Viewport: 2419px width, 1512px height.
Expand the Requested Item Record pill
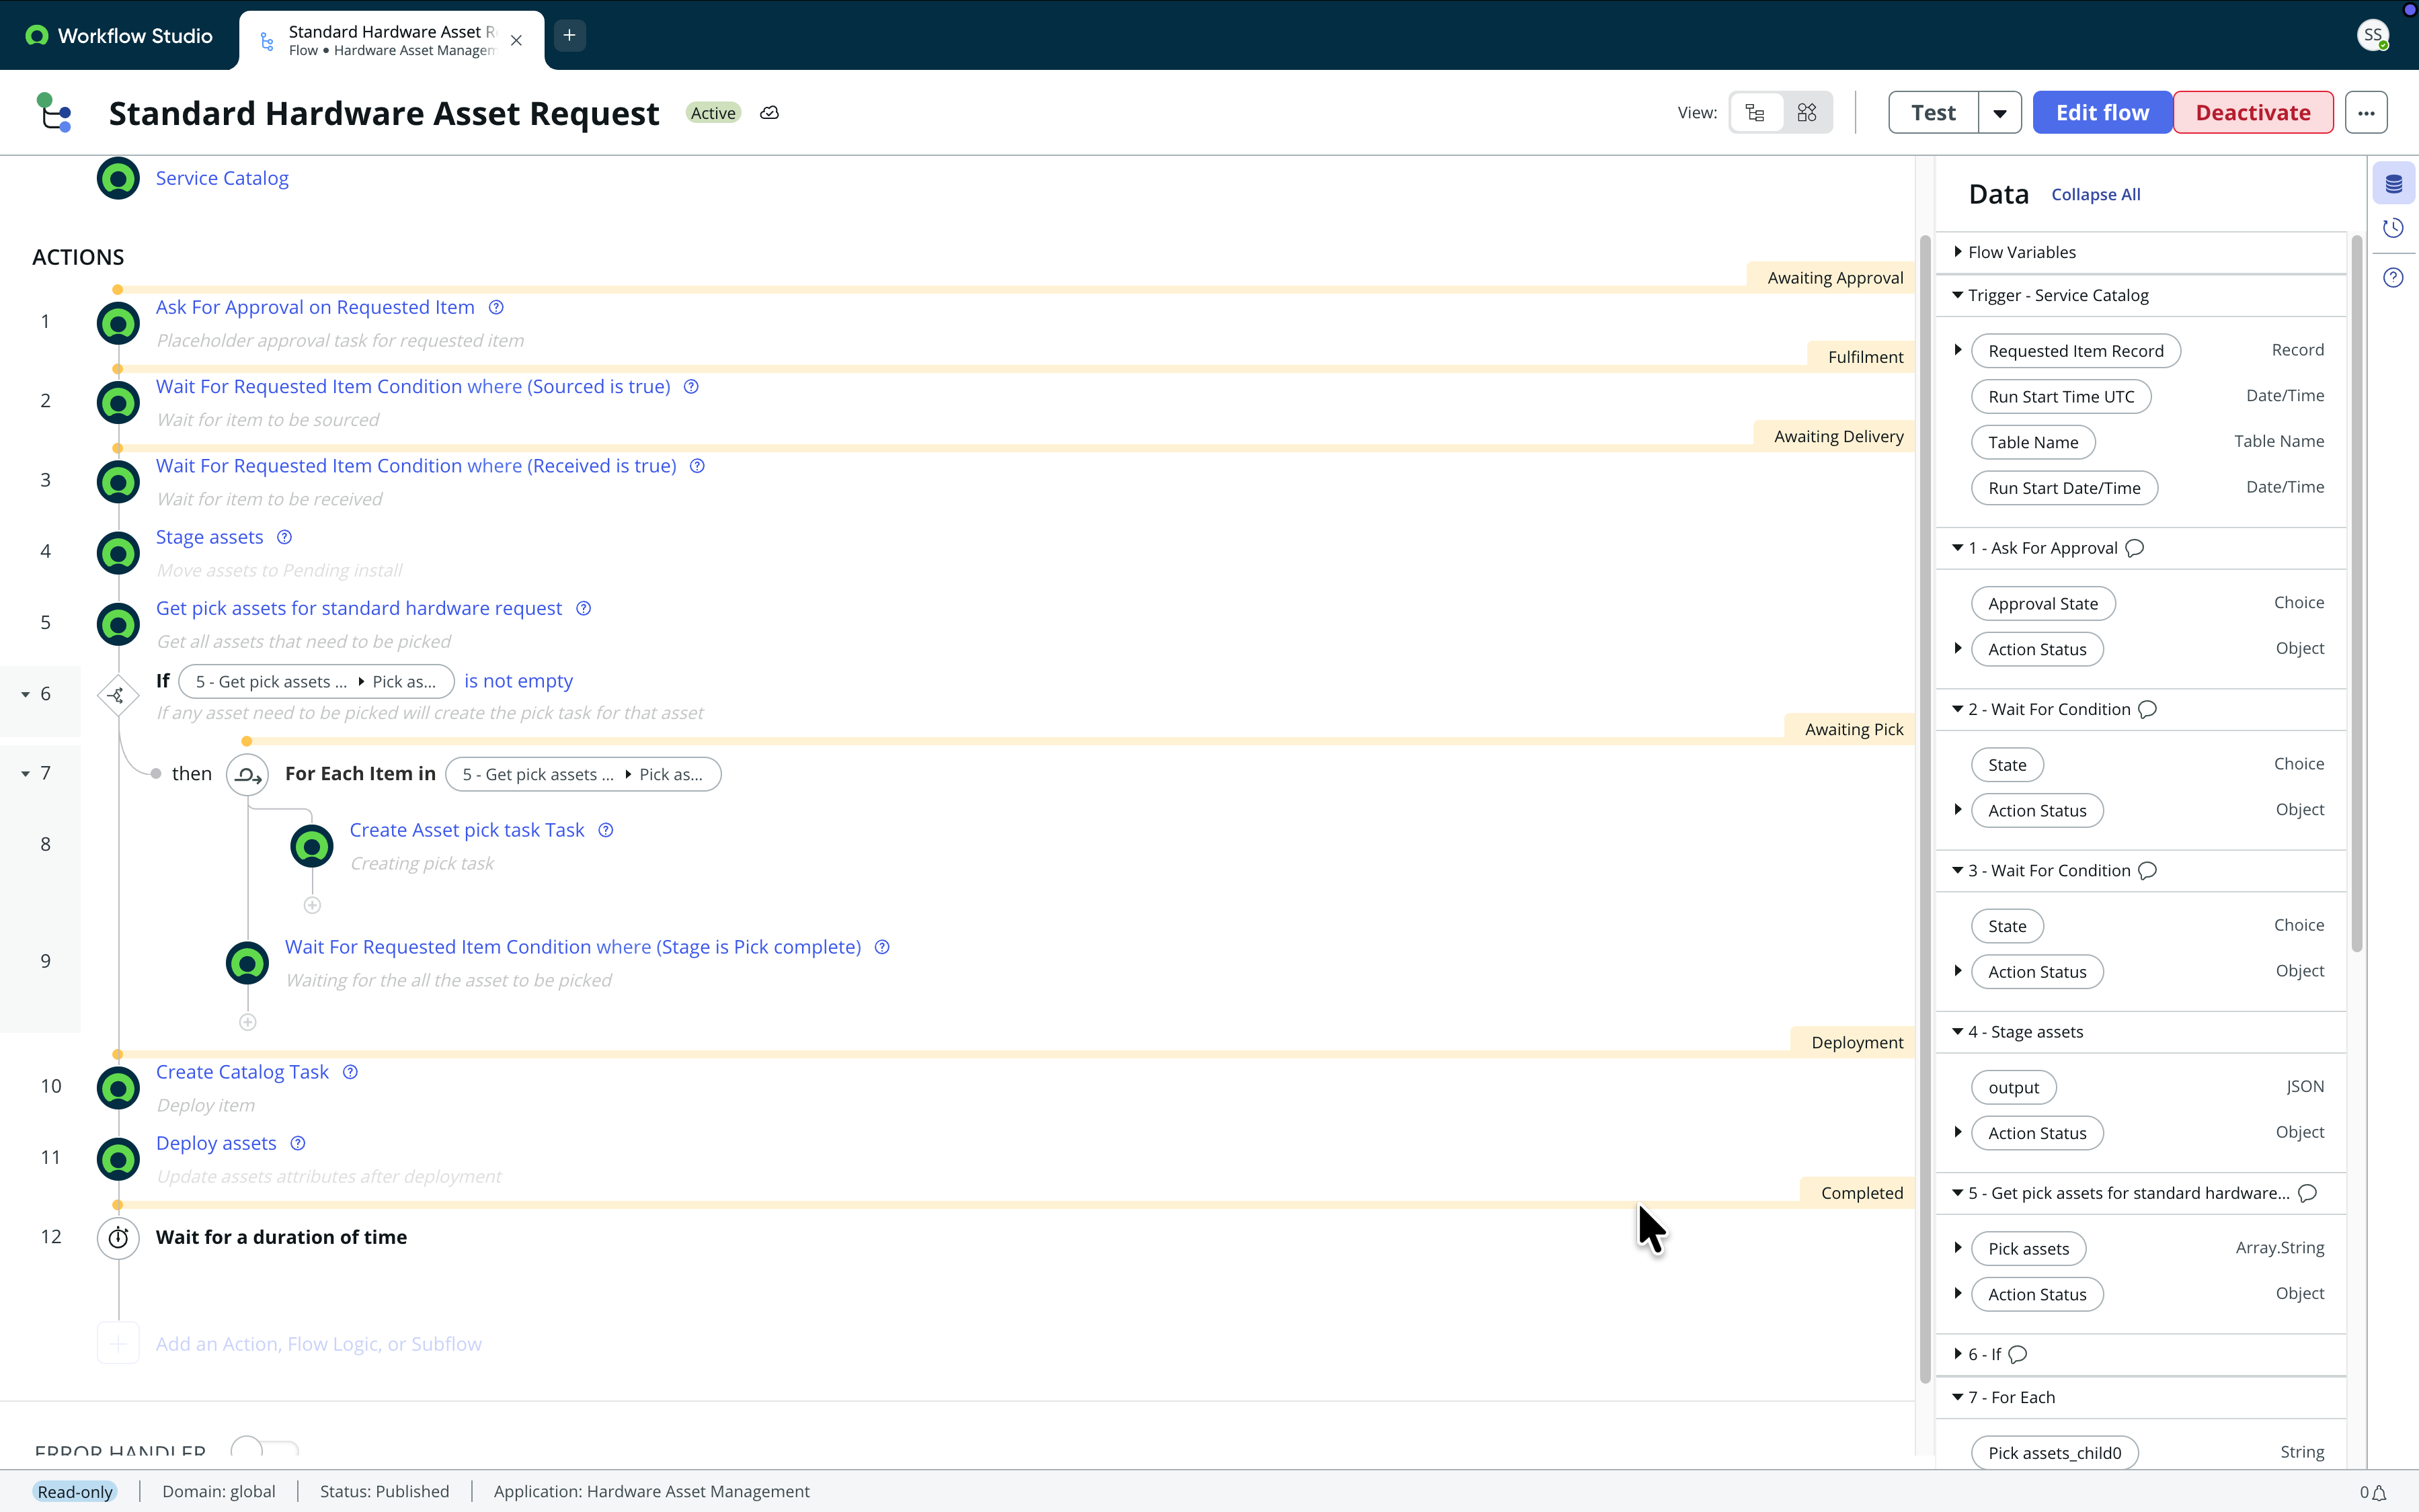[1958, 350]
